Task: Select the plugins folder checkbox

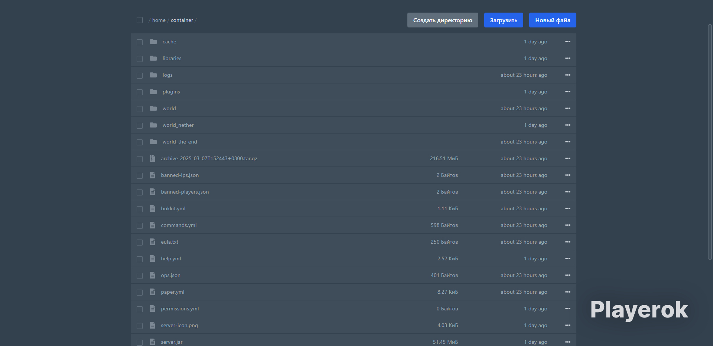Action: pos(140,92)
